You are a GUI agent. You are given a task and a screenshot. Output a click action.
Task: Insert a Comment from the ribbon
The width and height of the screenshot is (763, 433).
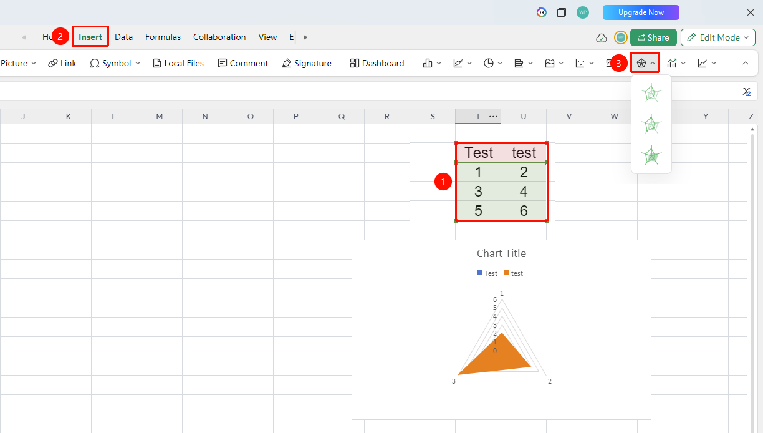[243, 63]
